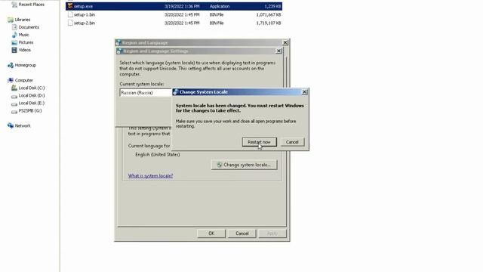Close the Region and Language Settings dialog
Viewport: 483px width, 272px height.
coord(278,51)
